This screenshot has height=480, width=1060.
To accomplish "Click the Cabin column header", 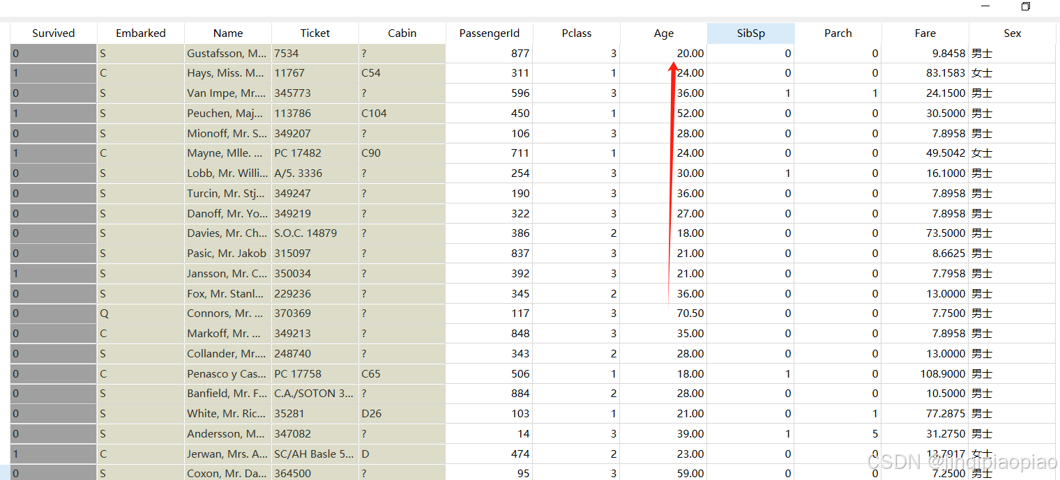I will pyautogui.click(x=402, y=33).
